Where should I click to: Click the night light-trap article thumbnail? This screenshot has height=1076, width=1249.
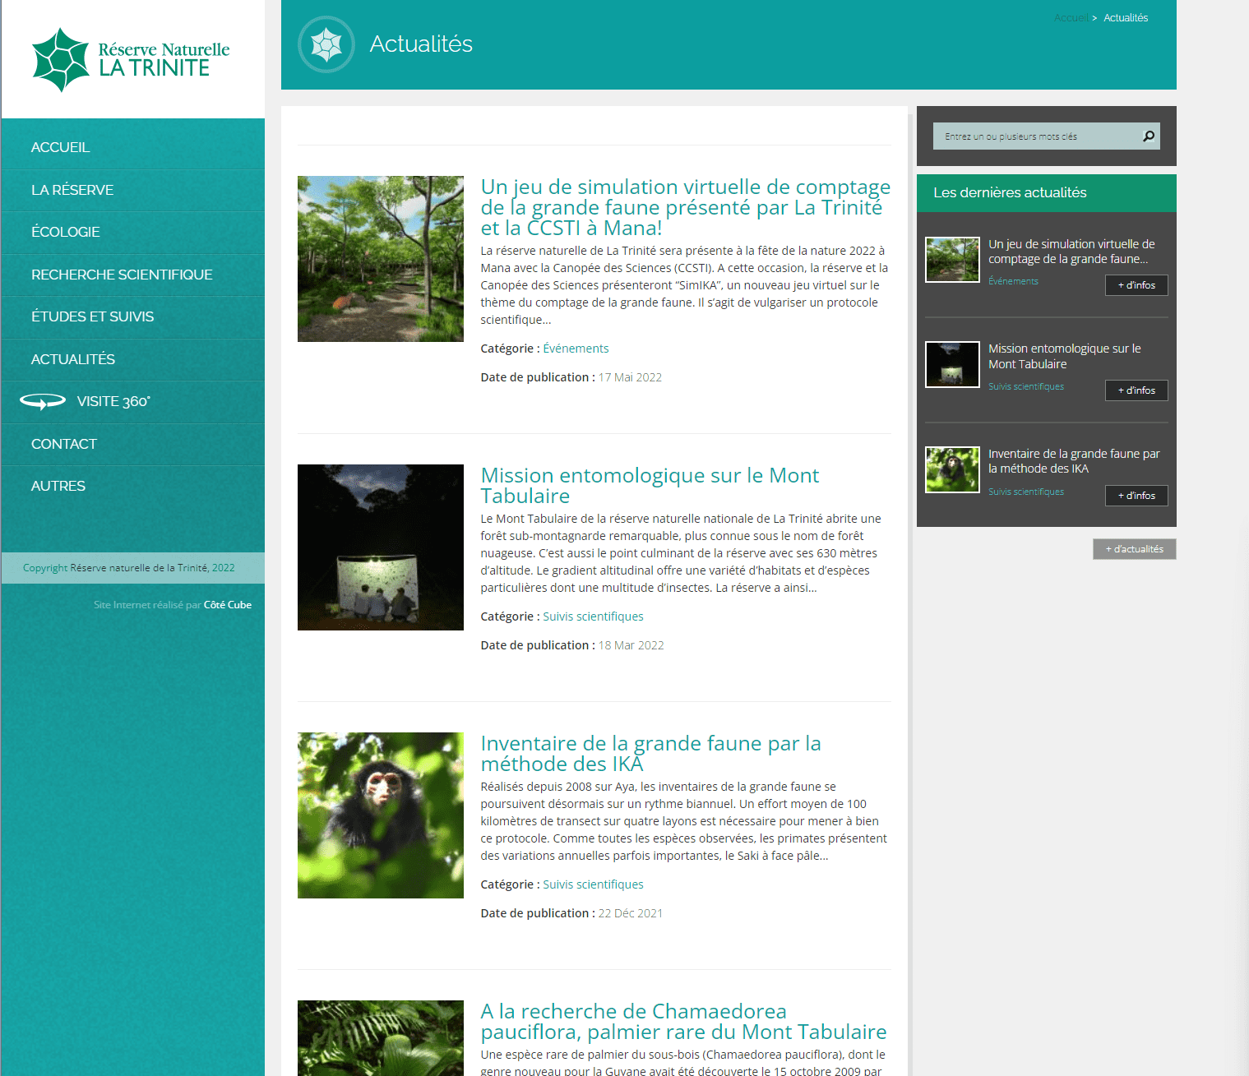point(381,547)
